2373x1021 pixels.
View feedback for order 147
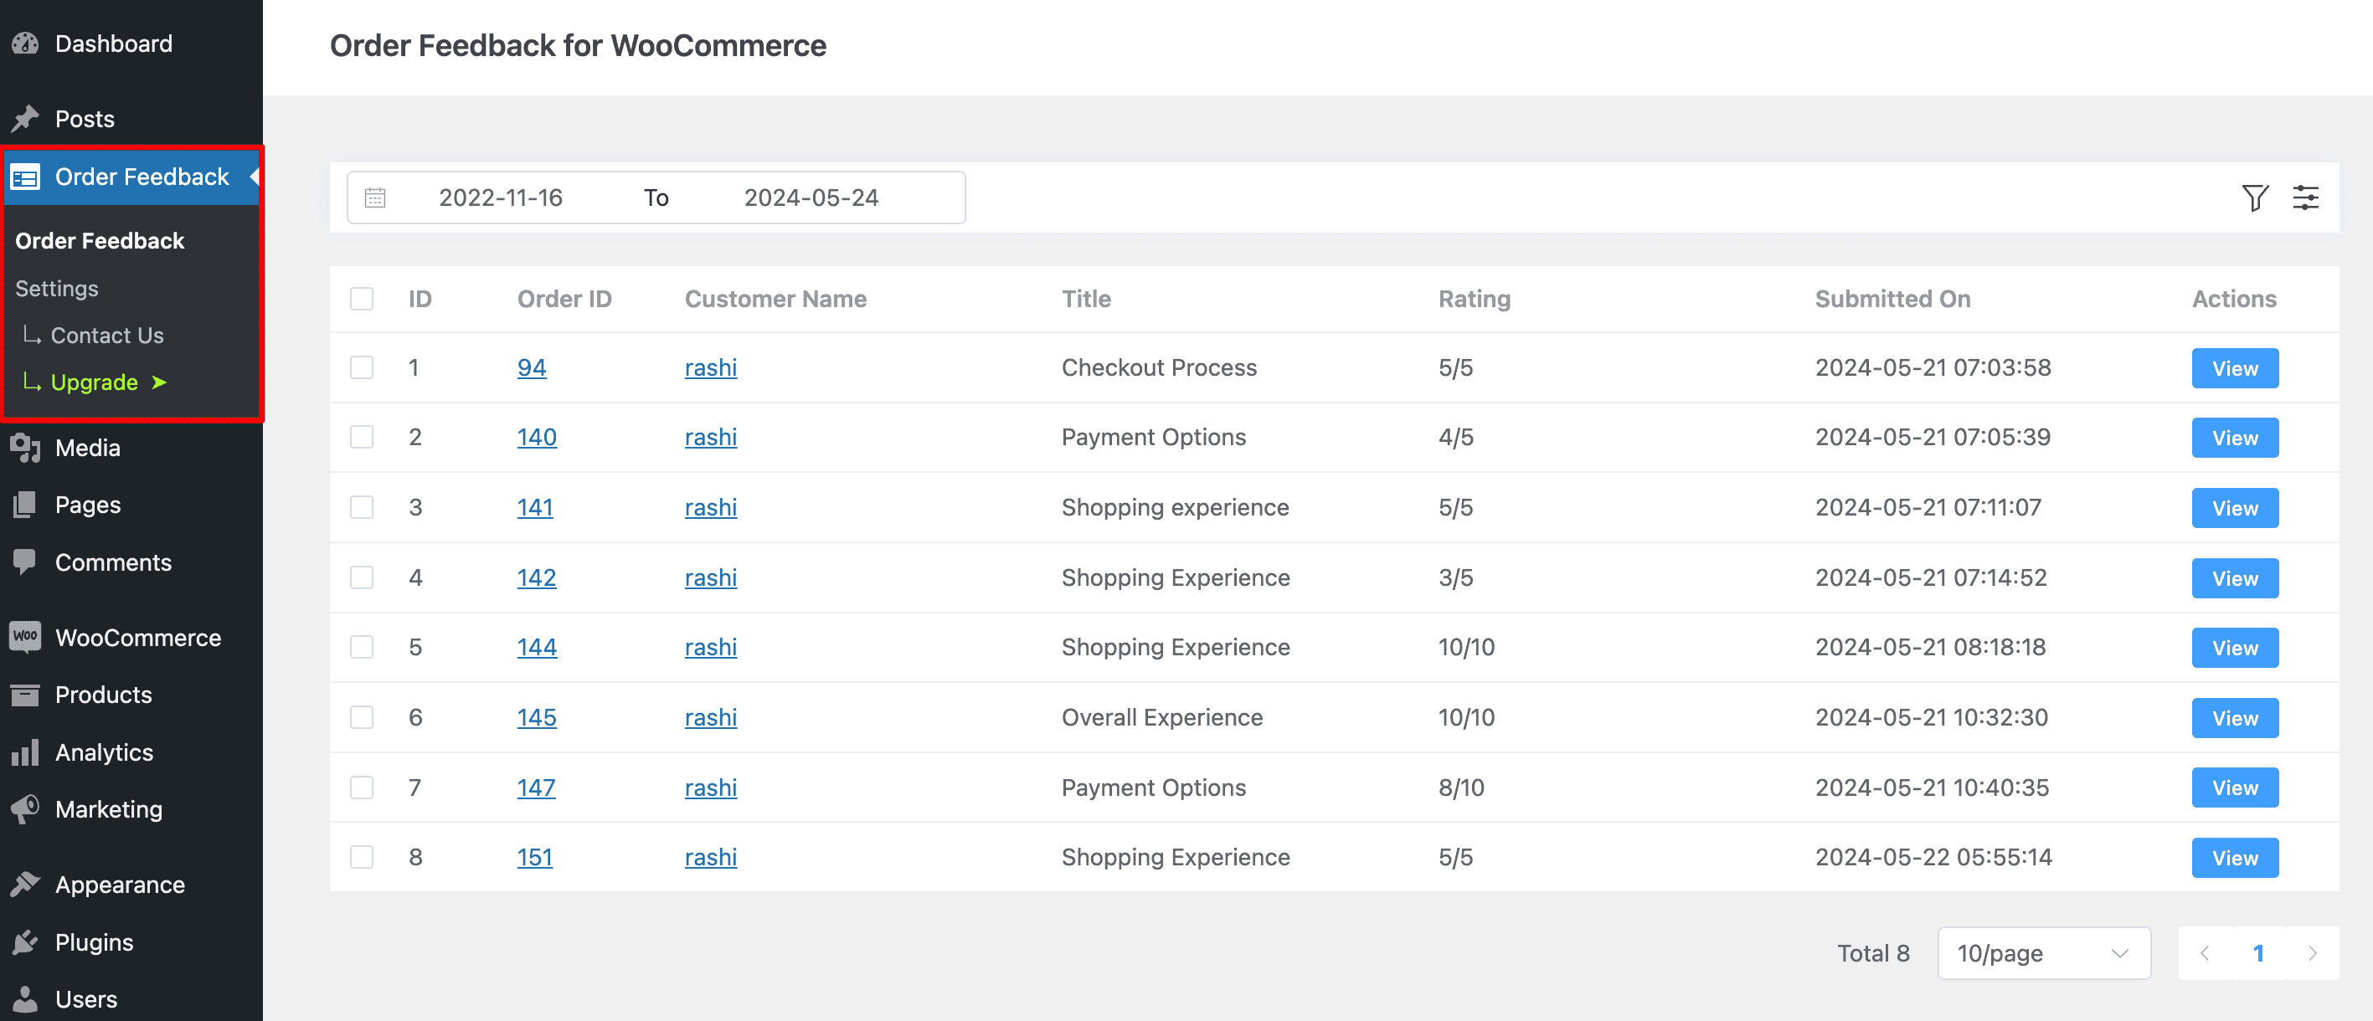click(x=2234, y=788)
